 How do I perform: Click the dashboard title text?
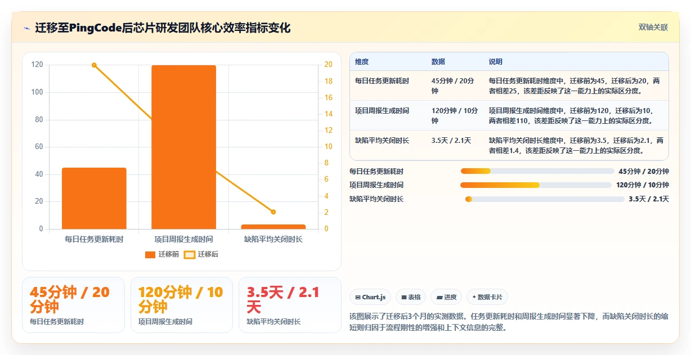pyautogui.click(x=163, y=28)
